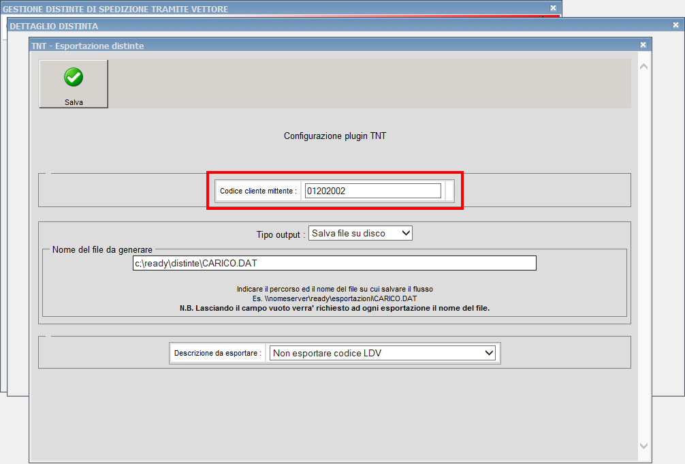Close the TNT - Esportazione distinte window
Screen dimensions: 685x464
point(643,45)
